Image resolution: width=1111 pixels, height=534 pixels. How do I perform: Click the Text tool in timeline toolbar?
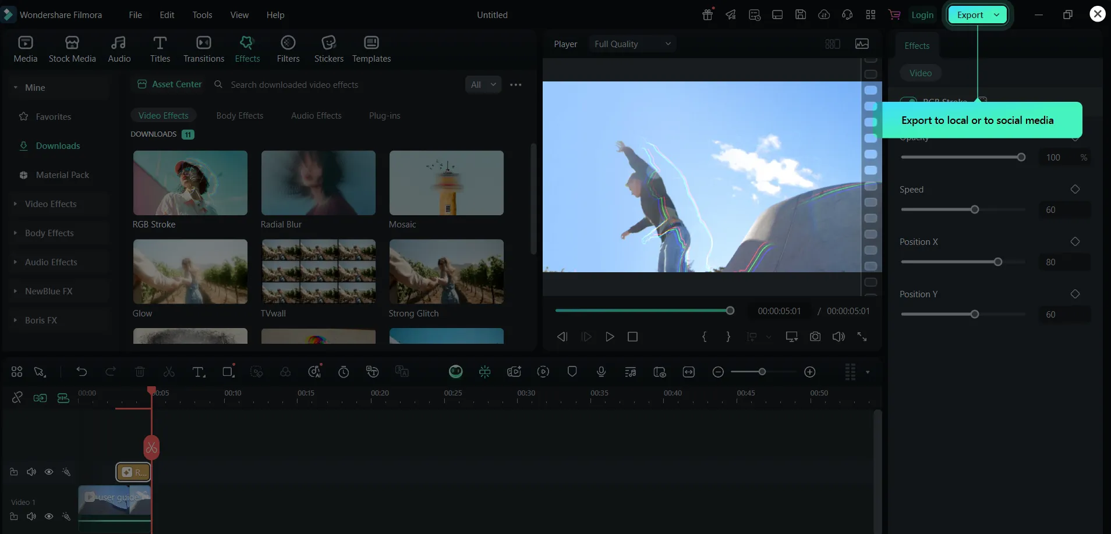(199, 372)
